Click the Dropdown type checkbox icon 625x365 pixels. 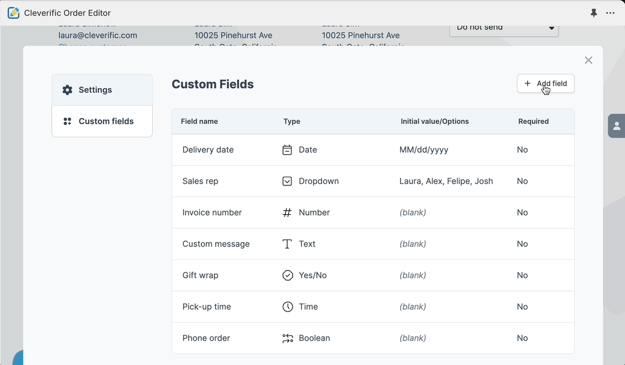[x=287, y=181]
